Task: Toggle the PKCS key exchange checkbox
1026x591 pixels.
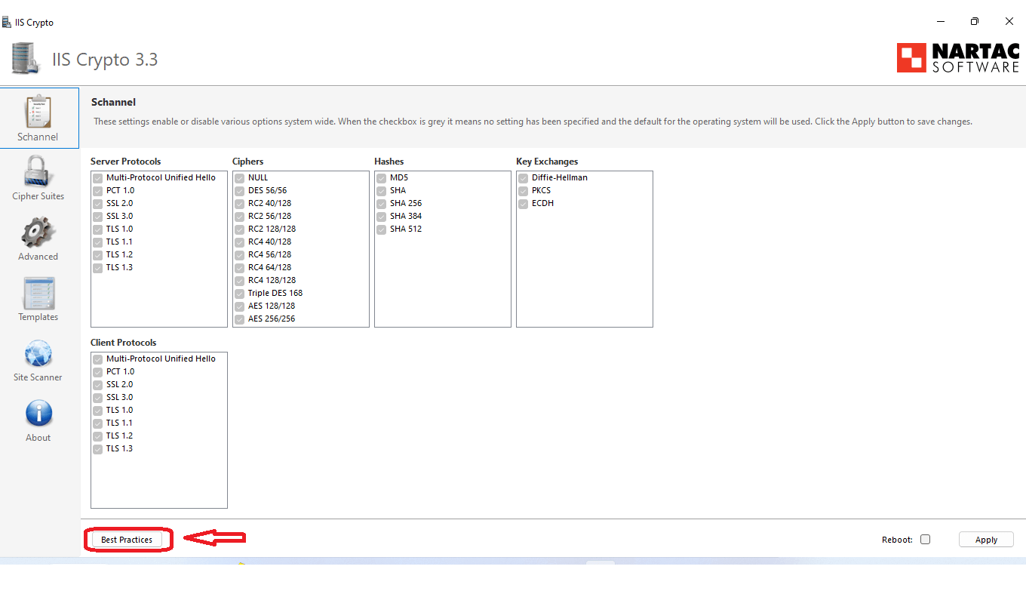Action: click(x=523, y=191)
